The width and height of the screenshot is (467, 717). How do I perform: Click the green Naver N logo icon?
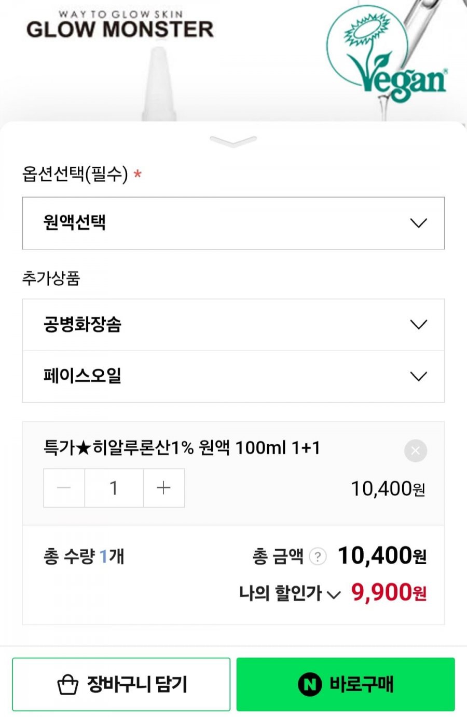[x=310, y=684]
